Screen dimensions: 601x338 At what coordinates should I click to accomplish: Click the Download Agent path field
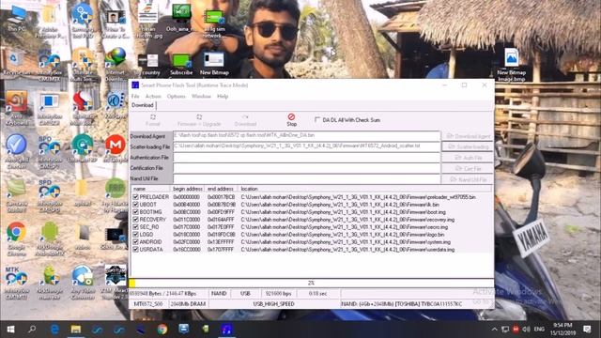307,135
